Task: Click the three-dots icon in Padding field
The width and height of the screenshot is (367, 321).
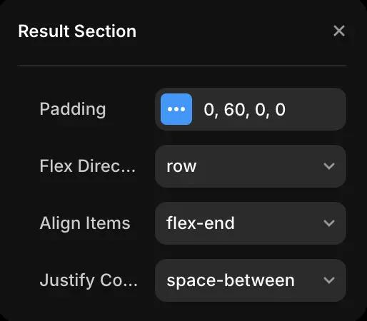Action: pyautogui.click(x=176, y=109)
